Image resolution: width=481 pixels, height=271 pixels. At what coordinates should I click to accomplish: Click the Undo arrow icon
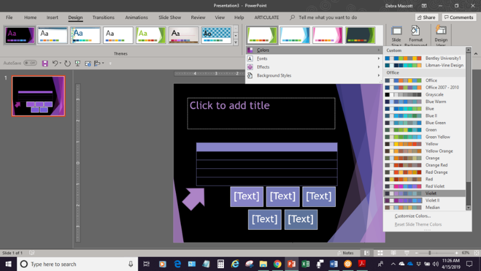55,63
